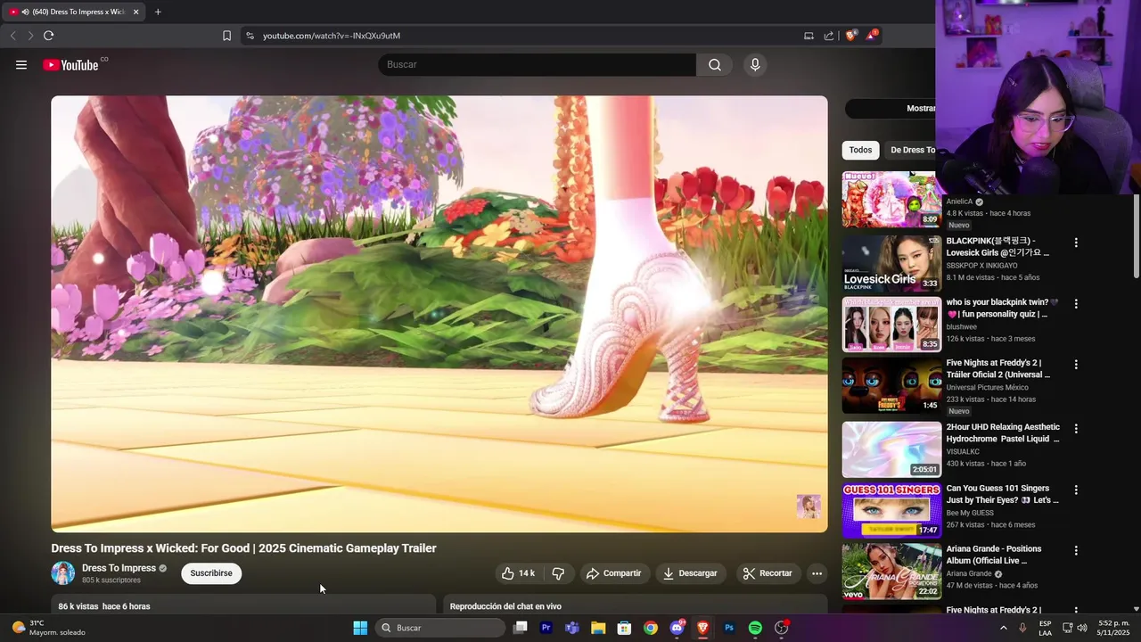1141x642 pixels.
Task: Open Ariana Grande Positions video thumbnail
Action: 891,571
